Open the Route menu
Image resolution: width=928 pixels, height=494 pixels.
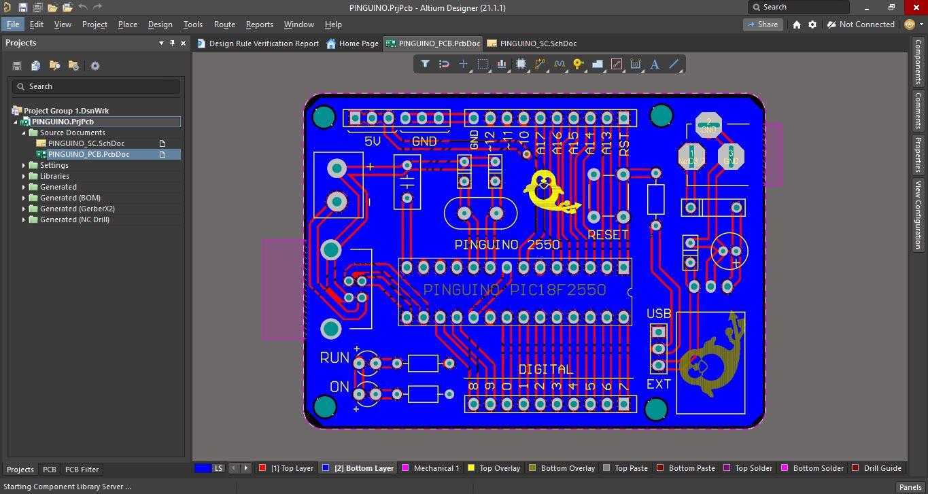point(224,24)
